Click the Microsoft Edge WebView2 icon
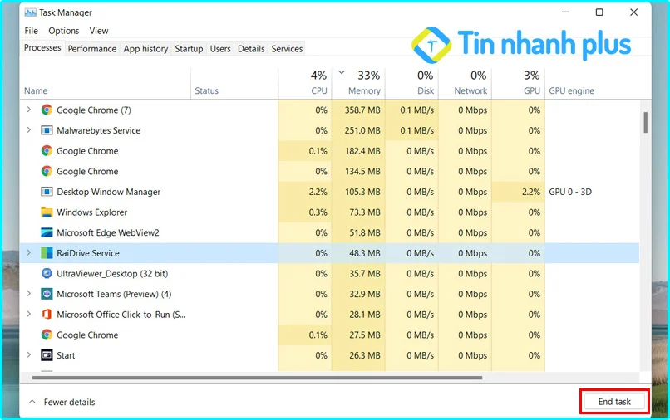Screen dimensions: 670x420 pos(47,232)
